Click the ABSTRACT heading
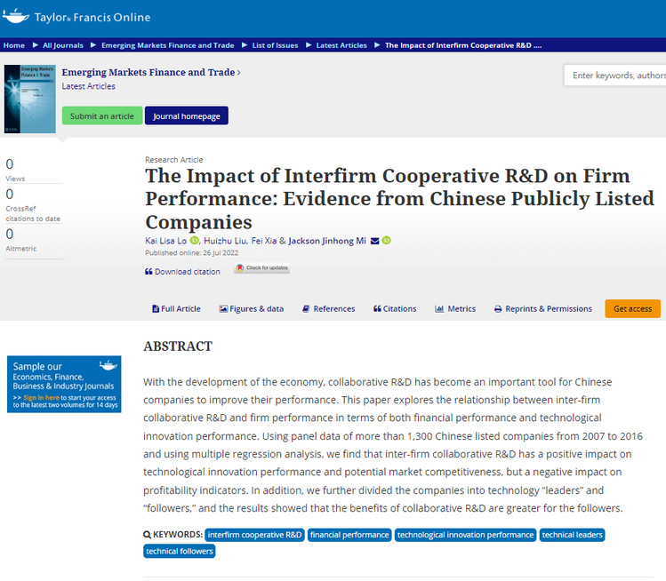 coord(178,346)
